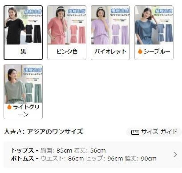Click the 接触冷感 badge on the black thumbnail

33,12
